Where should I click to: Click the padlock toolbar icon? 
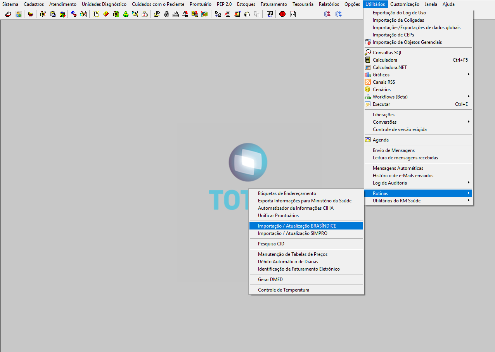(x=166, y=14)
